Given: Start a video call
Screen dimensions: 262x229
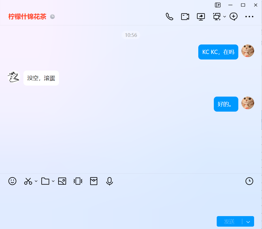Looking at the screenshot, I should pyautogui.click(x=185, y=16).
